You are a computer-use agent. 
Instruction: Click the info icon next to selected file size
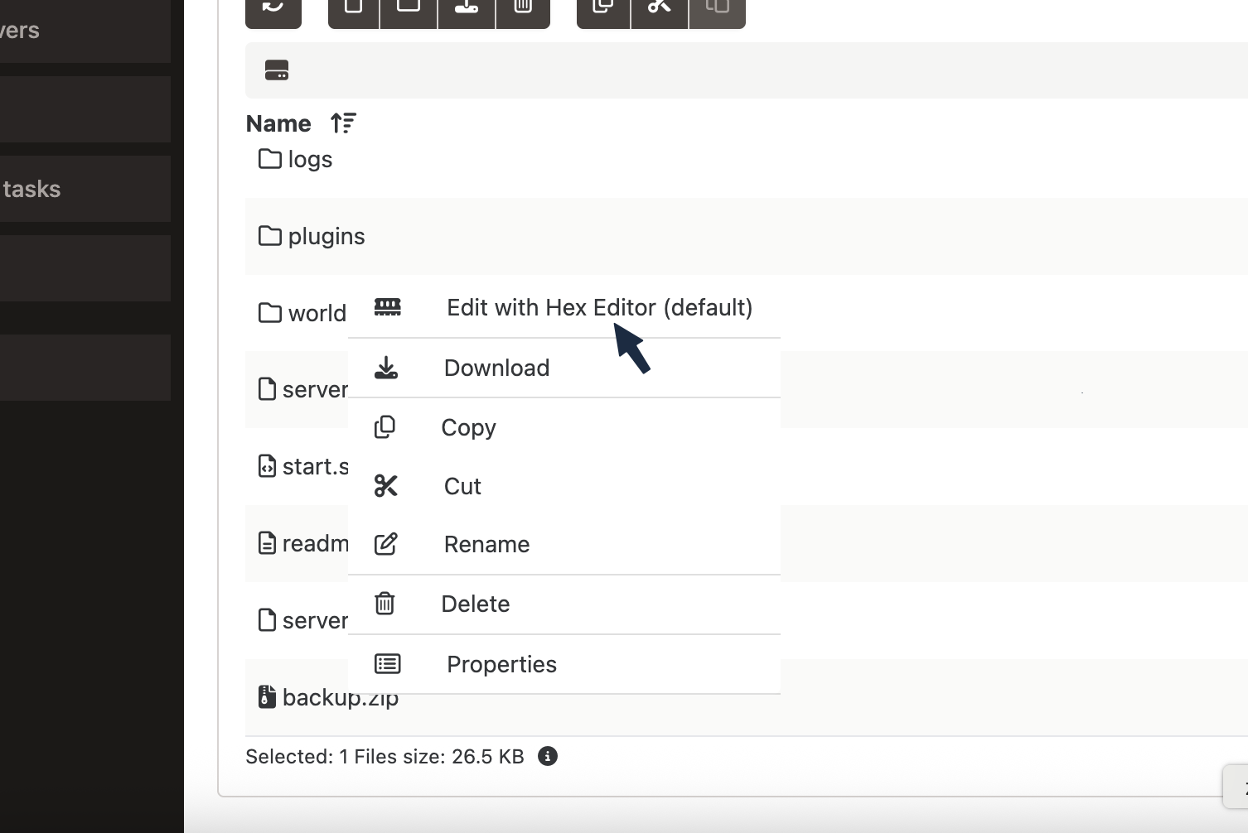tap(548, 756)
